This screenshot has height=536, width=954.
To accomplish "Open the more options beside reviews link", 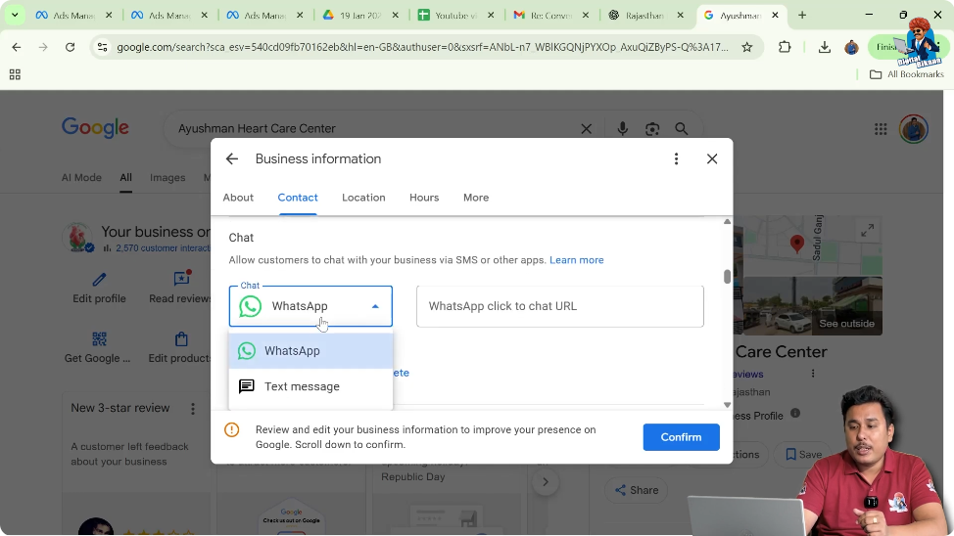I will 812,374.
